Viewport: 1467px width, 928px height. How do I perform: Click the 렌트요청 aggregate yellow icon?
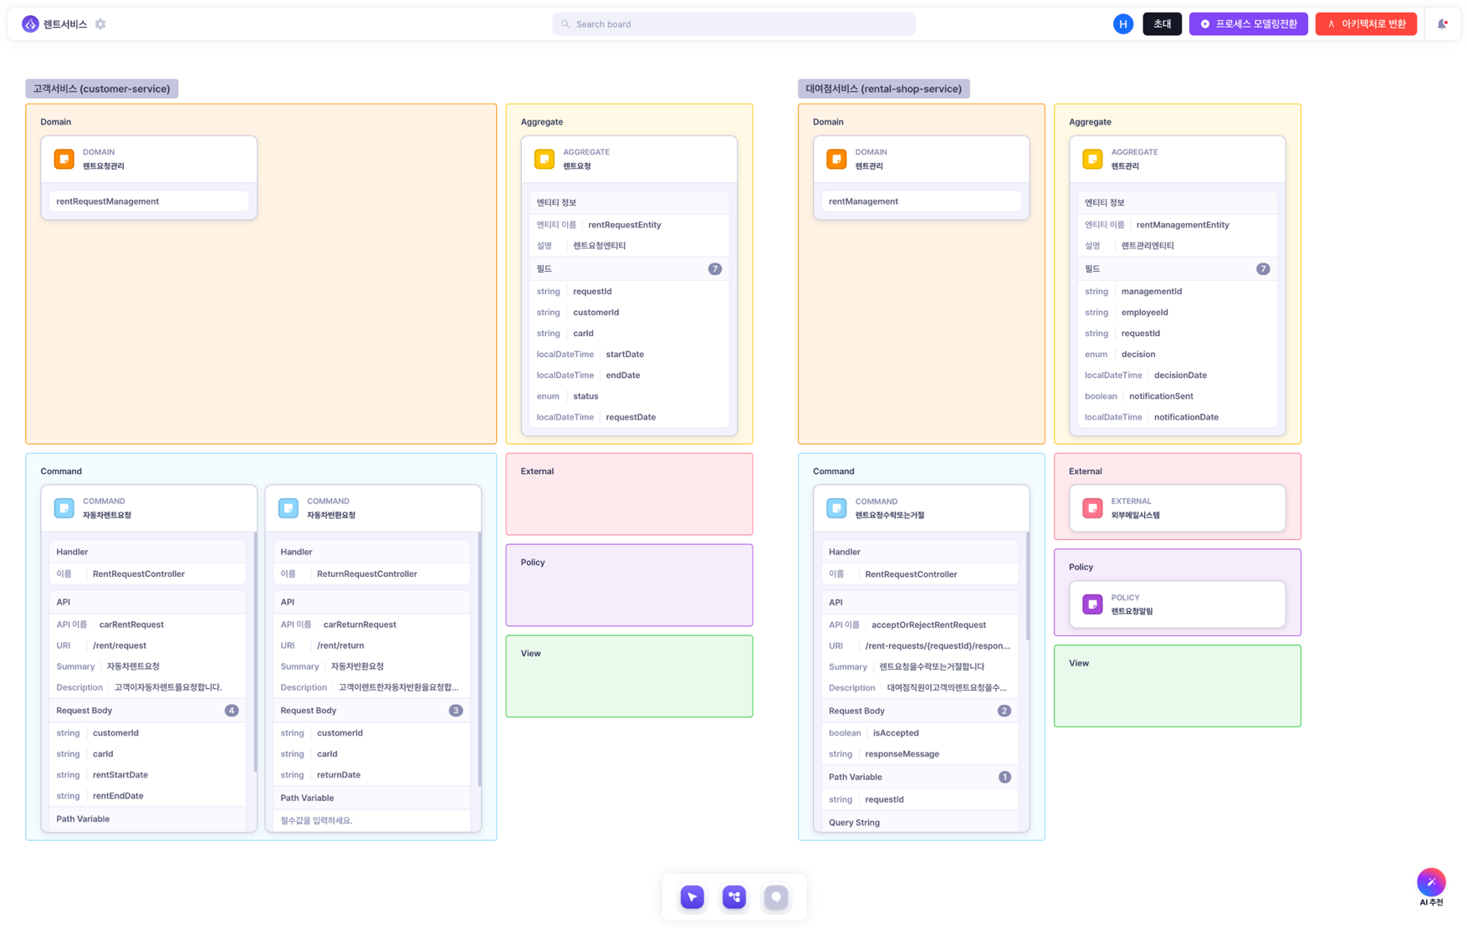(x=544, y=159)
